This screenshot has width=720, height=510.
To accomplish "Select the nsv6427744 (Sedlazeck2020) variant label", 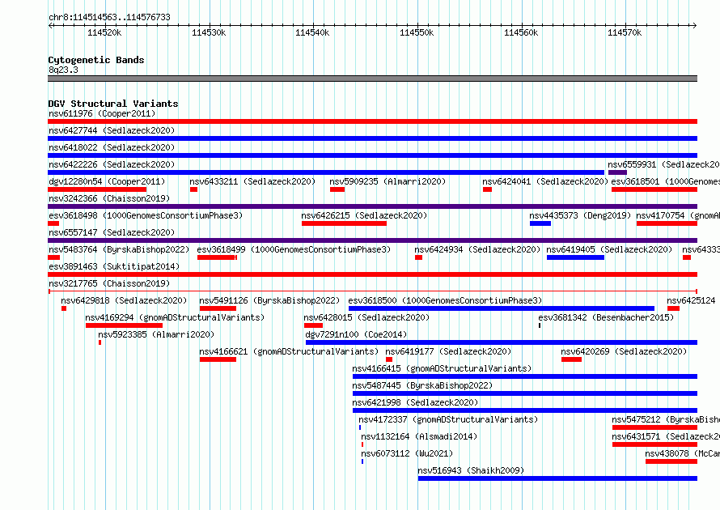I will tap(112, 130).
